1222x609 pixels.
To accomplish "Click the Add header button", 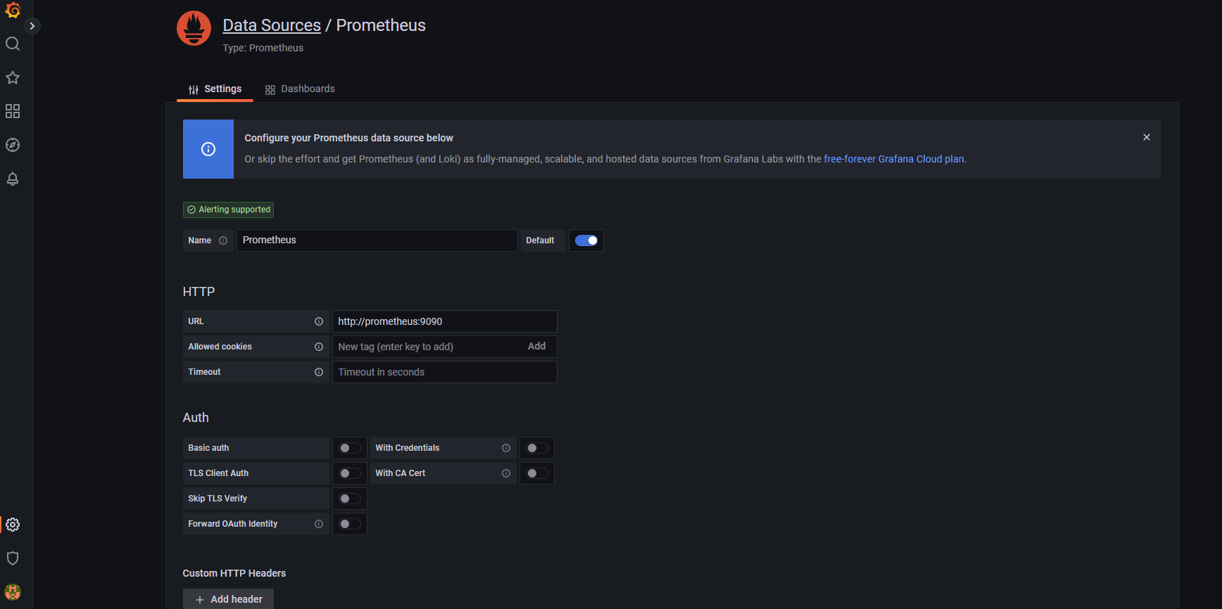I will tap(228, 599).
